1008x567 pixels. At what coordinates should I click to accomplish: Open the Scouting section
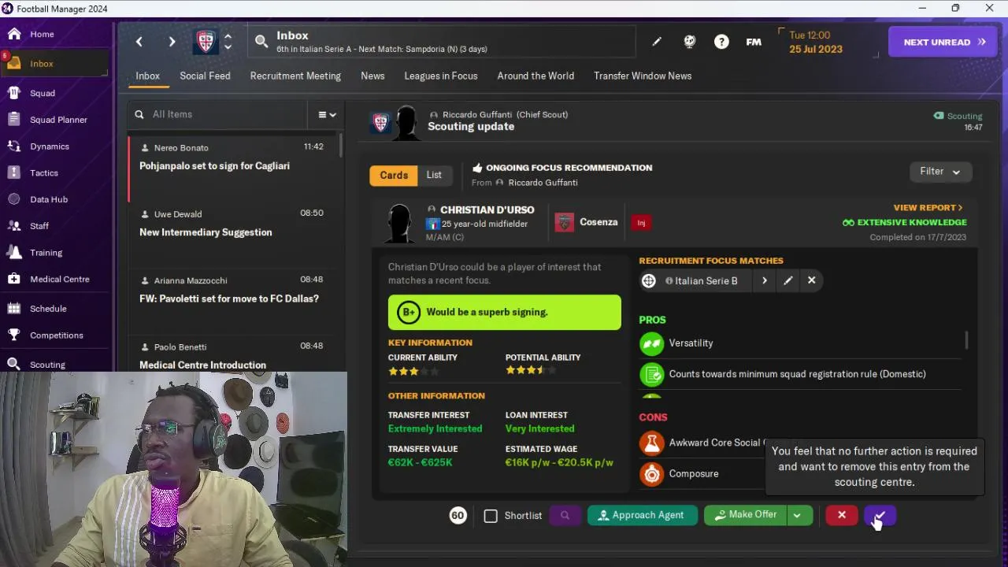coord(47,365)
